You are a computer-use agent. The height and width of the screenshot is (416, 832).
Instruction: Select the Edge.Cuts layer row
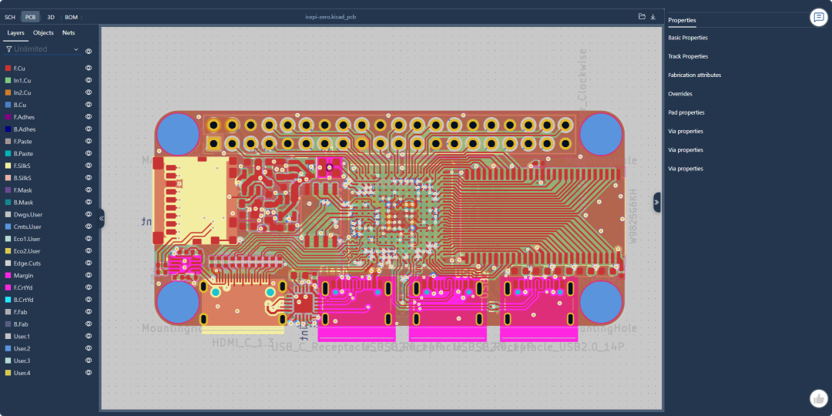pos(49,263)
